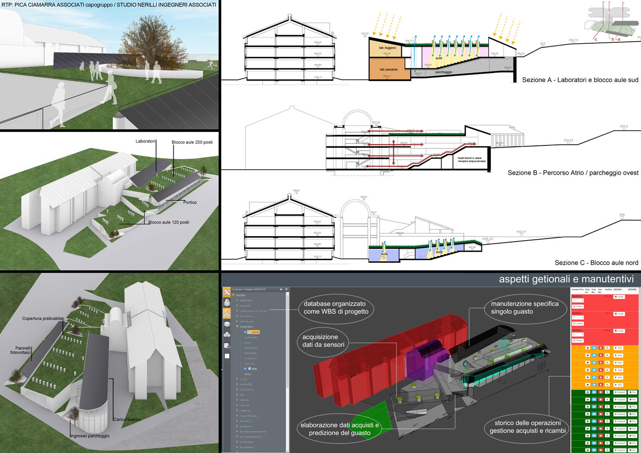Click the camera icon in the fifth green row
Viewport: 641px width, 453px height.
click(588, 421)
